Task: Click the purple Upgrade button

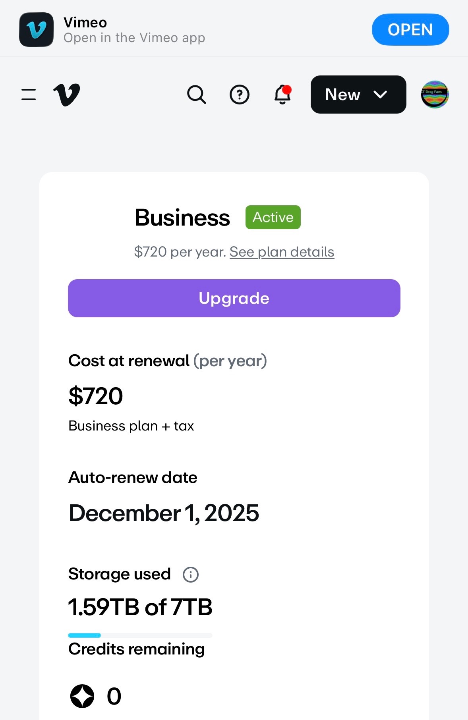Action: pos(234,298)
